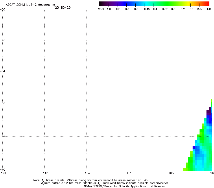Click the colorbar label -0.5
214x188 pixels.
pyautogui.click(x=135, y=9)
